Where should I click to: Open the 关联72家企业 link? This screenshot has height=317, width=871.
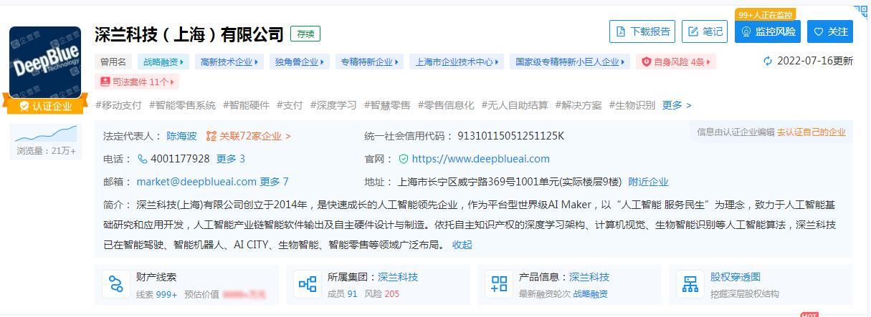click(248, 135)
